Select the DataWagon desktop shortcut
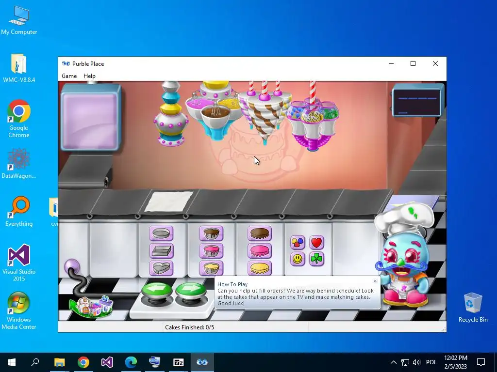The width and height of the screenshot is (497, 372). (x=19, y=164)
